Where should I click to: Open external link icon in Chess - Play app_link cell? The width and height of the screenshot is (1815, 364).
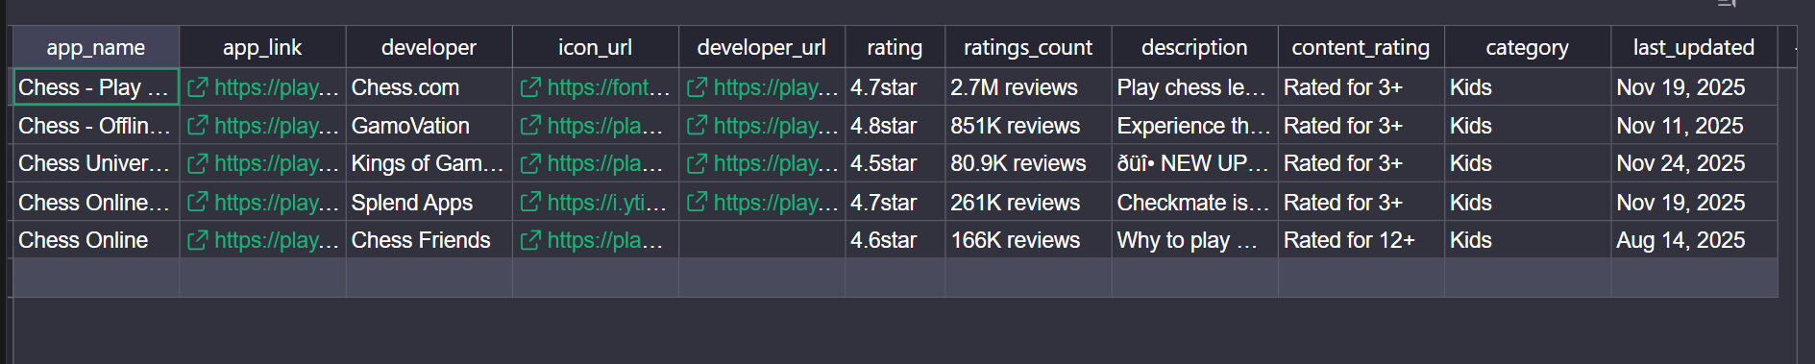197,87
